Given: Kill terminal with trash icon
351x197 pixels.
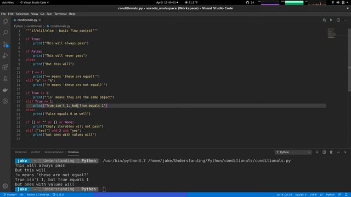Looking at the screenshot, I should pos(331,152).
